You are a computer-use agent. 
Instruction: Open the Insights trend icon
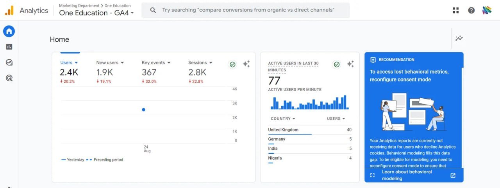pos(459,38)
